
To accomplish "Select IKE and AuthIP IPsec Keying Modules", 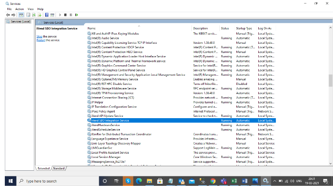I will (x=181, y=34).
